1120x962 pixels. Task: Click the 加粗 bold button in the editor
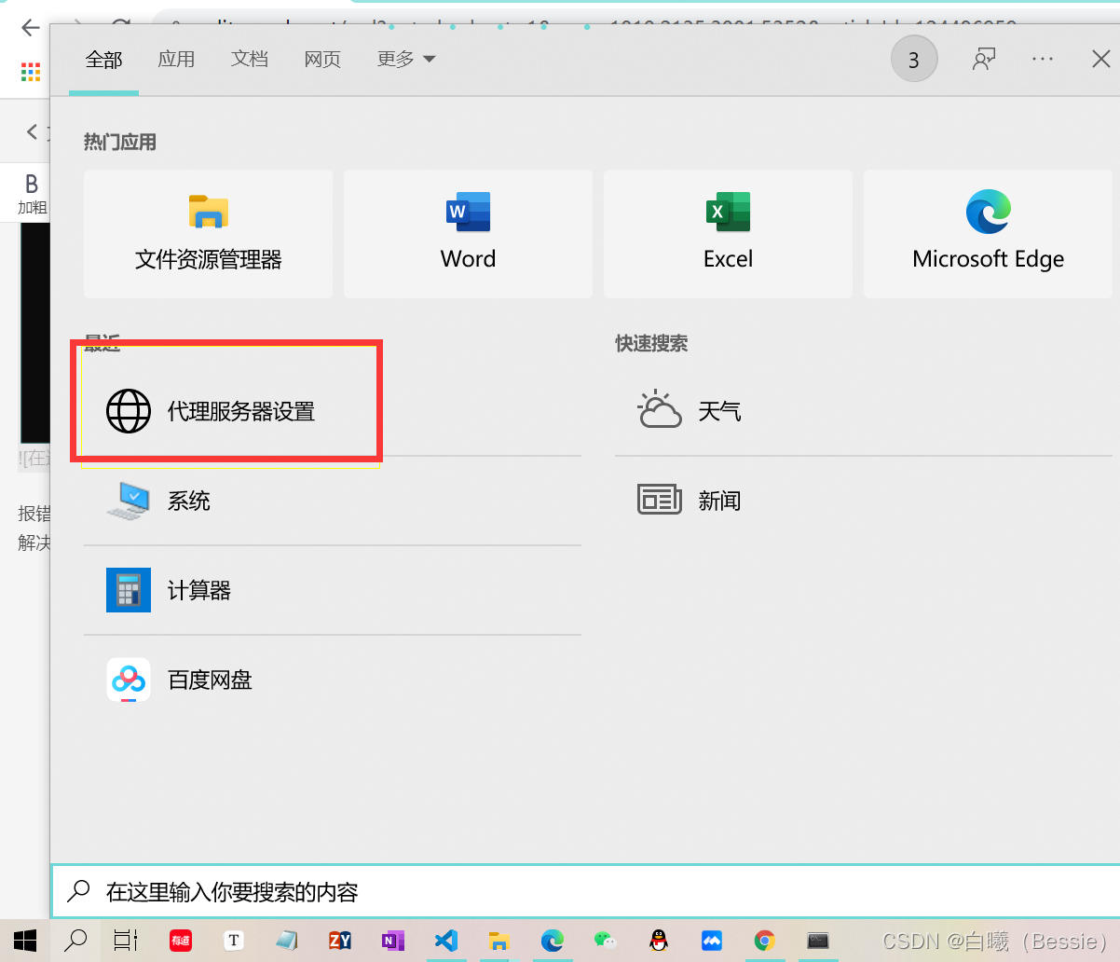(x=32, y=193)
